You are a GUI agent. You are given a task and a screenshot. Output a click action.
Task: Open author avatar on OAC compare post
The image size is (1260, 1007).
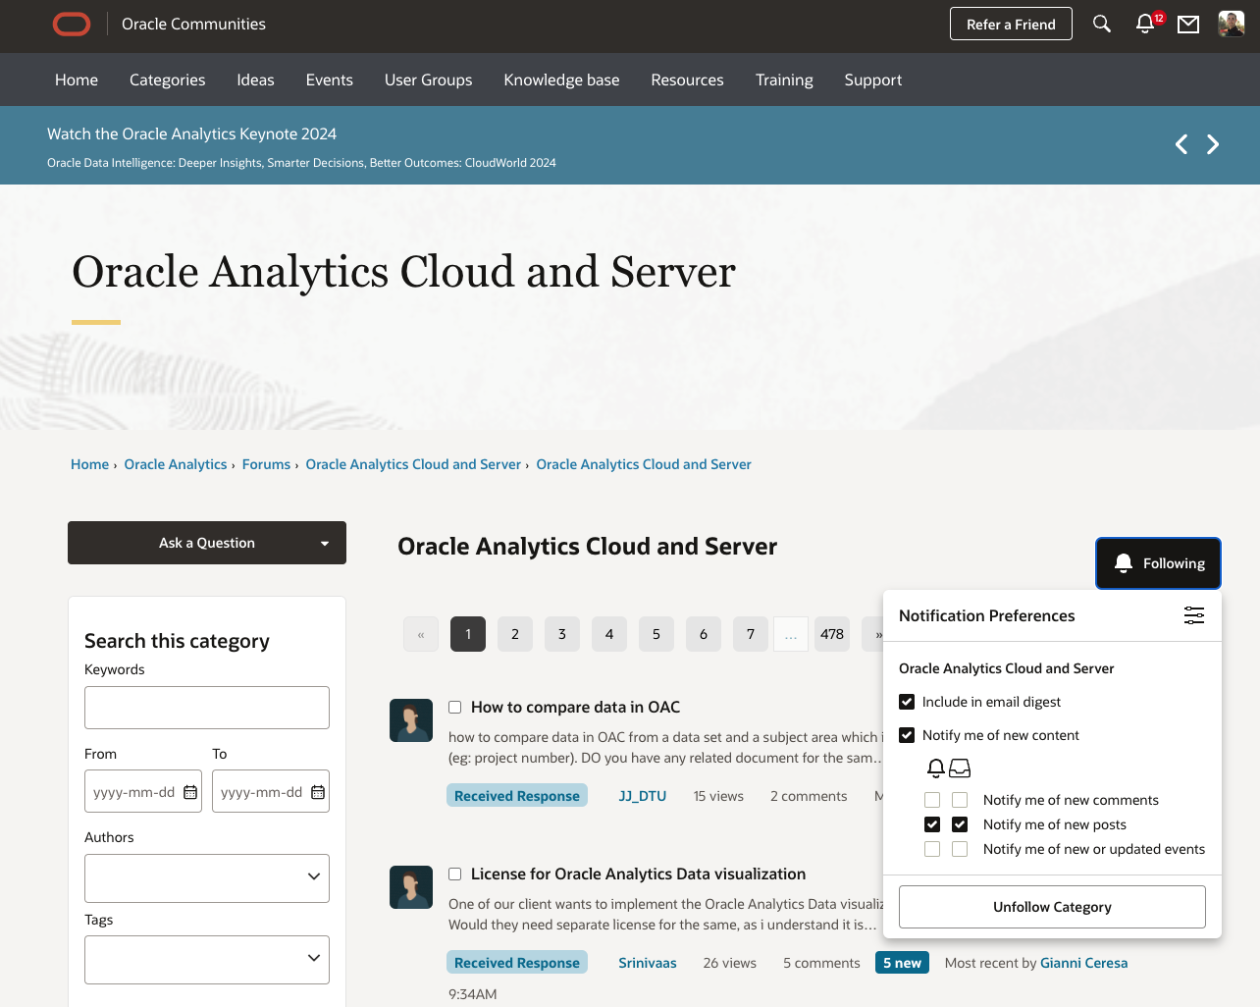click(411, 720)
